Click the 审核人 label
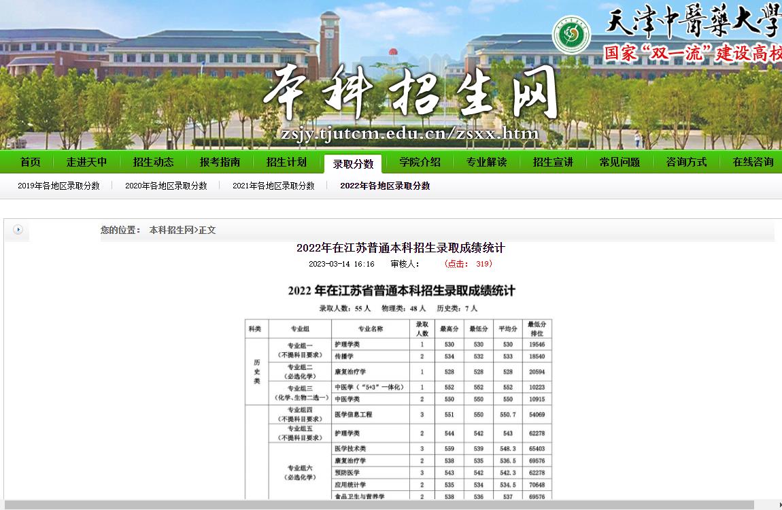Image resolution: width=782 pixels, height=510 pixels. tap(405, 264)
